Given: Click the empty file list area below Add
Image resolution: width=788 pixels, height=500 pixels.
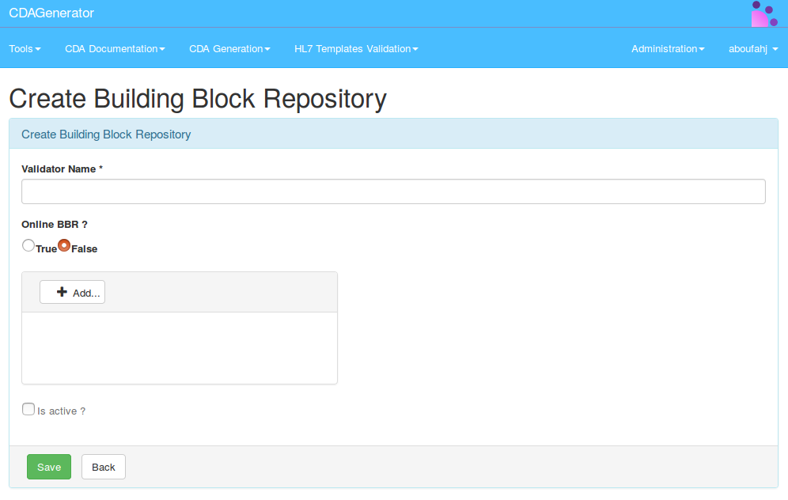Looking at the screenshot, I should click(x=180, y=348).
